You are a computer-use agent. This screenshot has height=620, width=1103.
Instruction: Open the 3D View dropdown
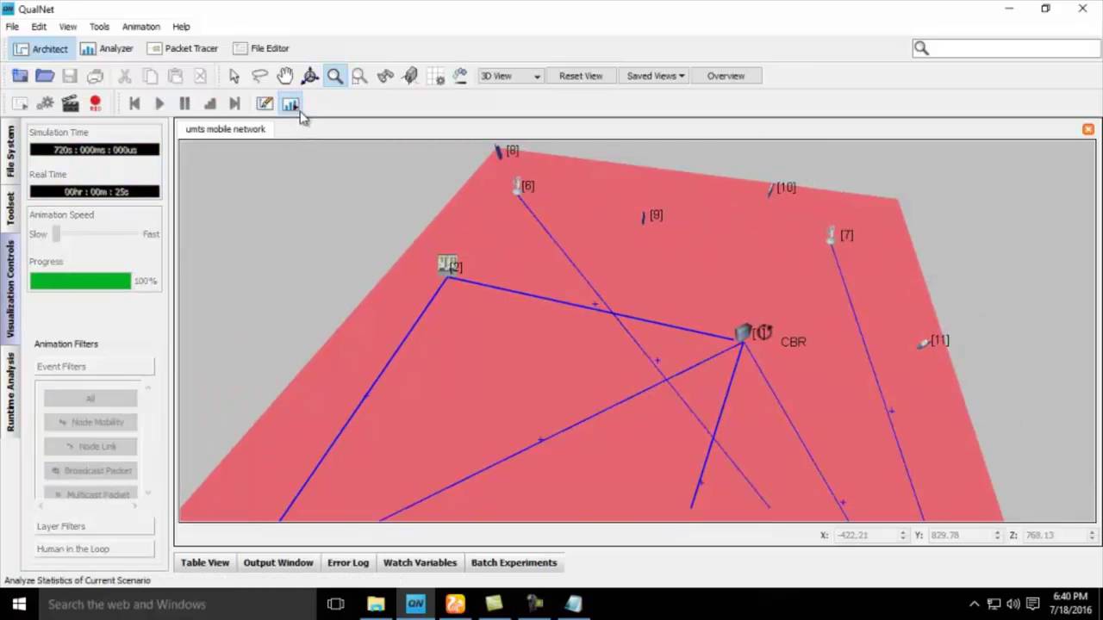[510, 76]
